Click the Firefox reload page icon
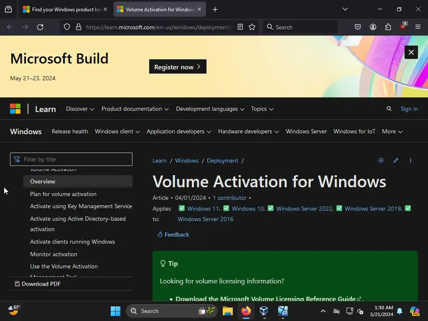Viewport: 428px width, 321px height. (x=40, y=27)
